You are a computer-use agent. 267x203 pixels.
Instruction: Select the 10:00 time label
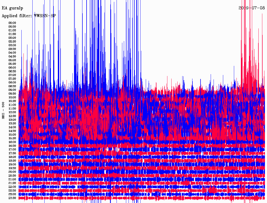click(x=12, y=97)
